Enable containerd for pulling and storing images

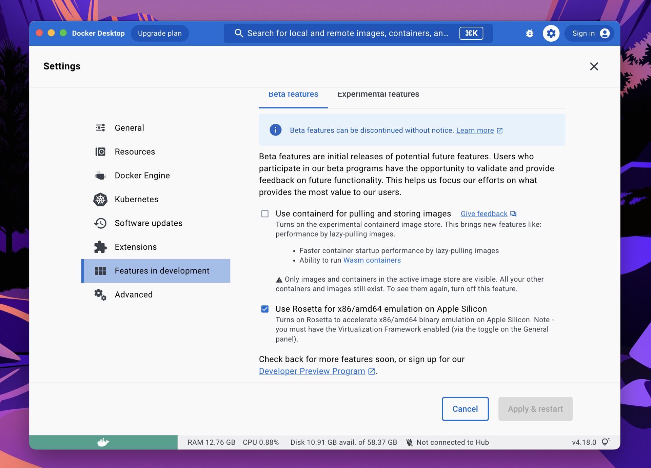tap(265, 214)
